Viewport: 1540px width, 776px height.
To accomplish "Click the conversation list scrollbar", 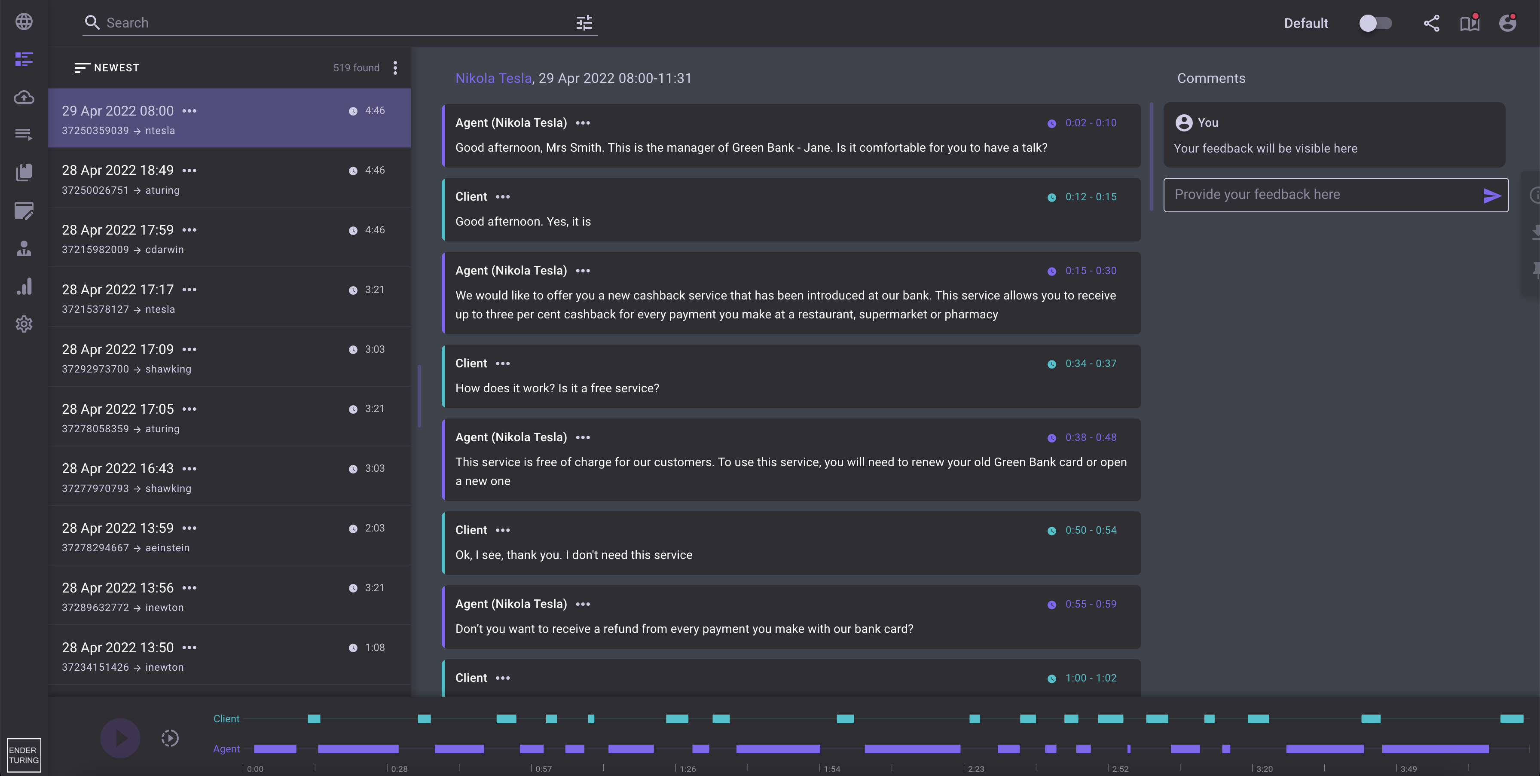I will coord(419,396).
